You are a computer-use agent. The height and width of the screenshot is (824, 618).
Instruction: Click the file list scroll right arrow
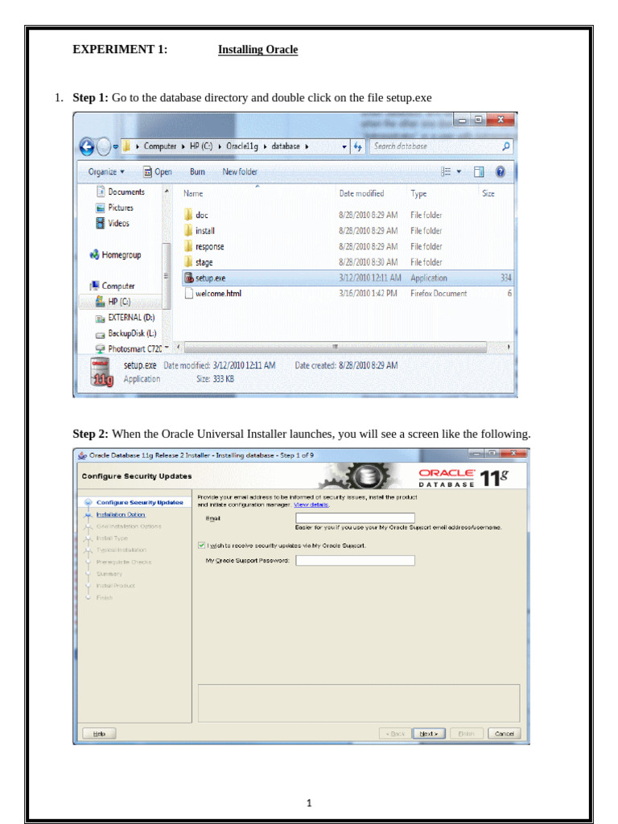pos(509,347)
